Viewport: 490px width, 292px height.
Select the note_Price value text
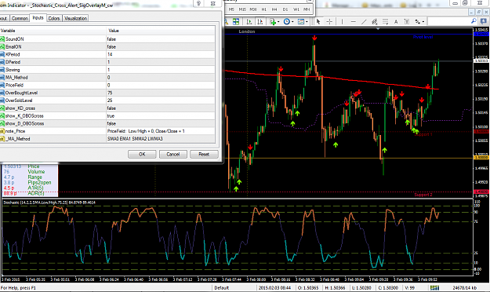pyautogui.click(x=161, y=131)
